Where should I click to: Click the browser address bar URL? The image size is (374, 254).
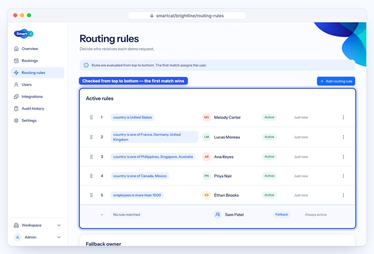tap(190, 16)
